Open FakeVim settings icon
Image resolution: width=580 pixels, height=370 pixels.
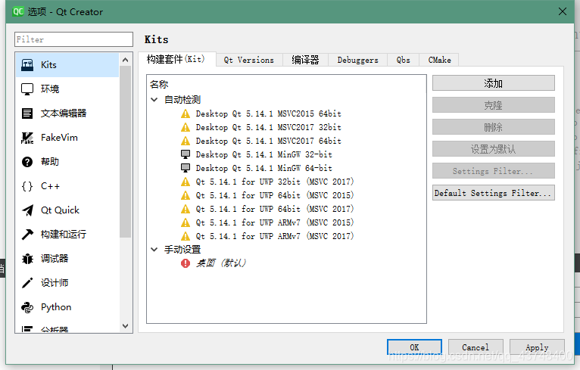click(27, 138)
